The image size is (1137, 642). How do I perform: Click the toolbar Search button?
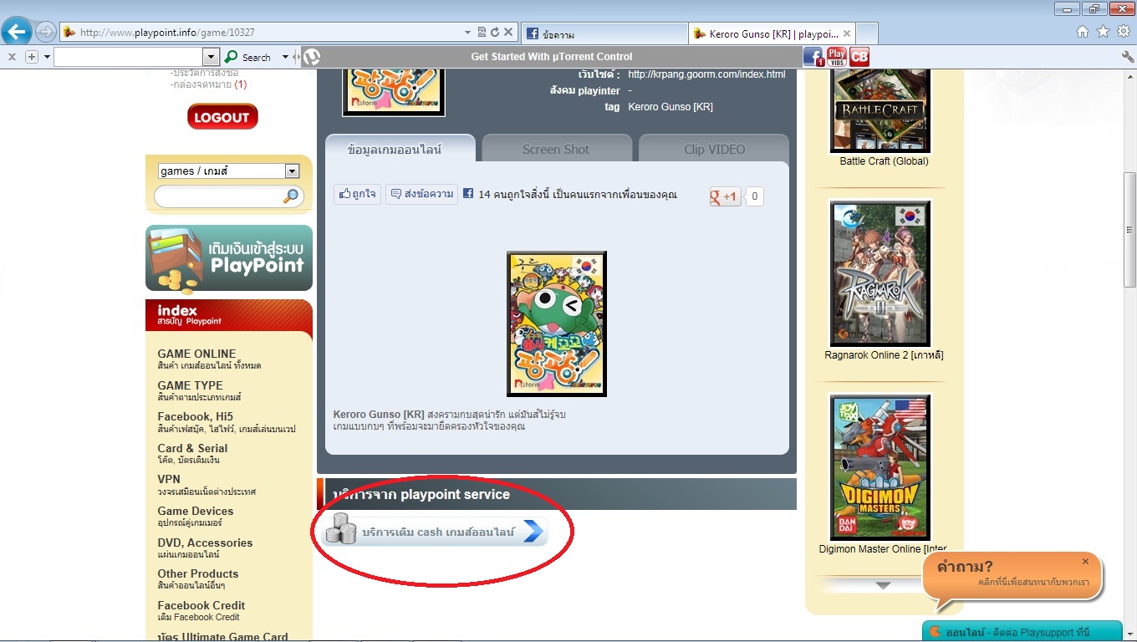(x=248, y=57)
